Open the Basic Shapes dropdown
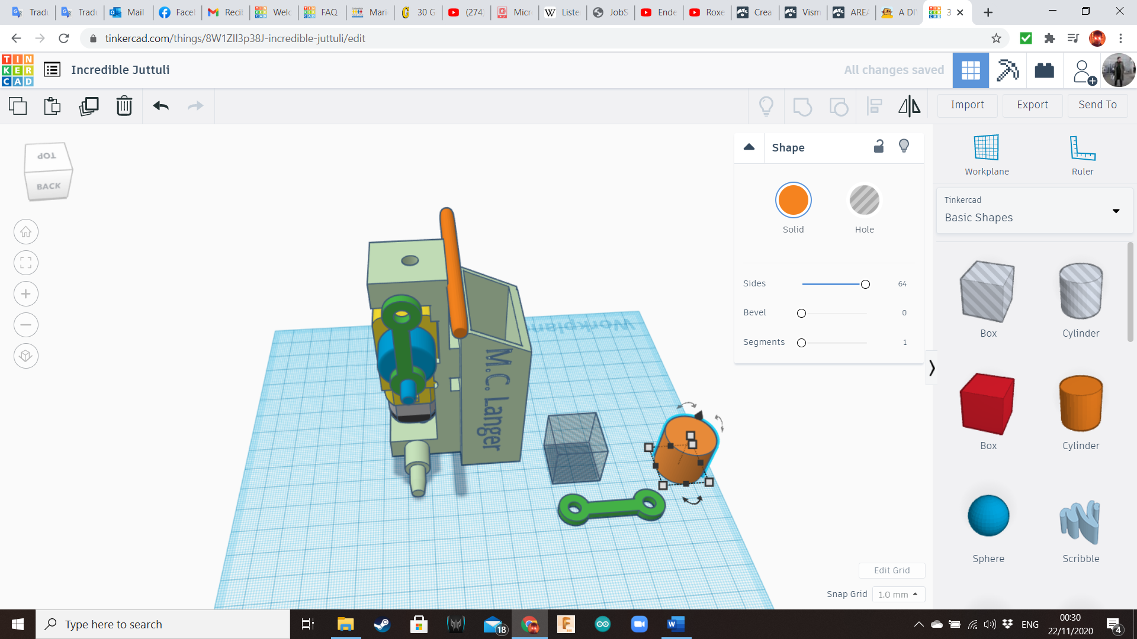This screenshot has width=1137, height=639. coord(1033,211)
